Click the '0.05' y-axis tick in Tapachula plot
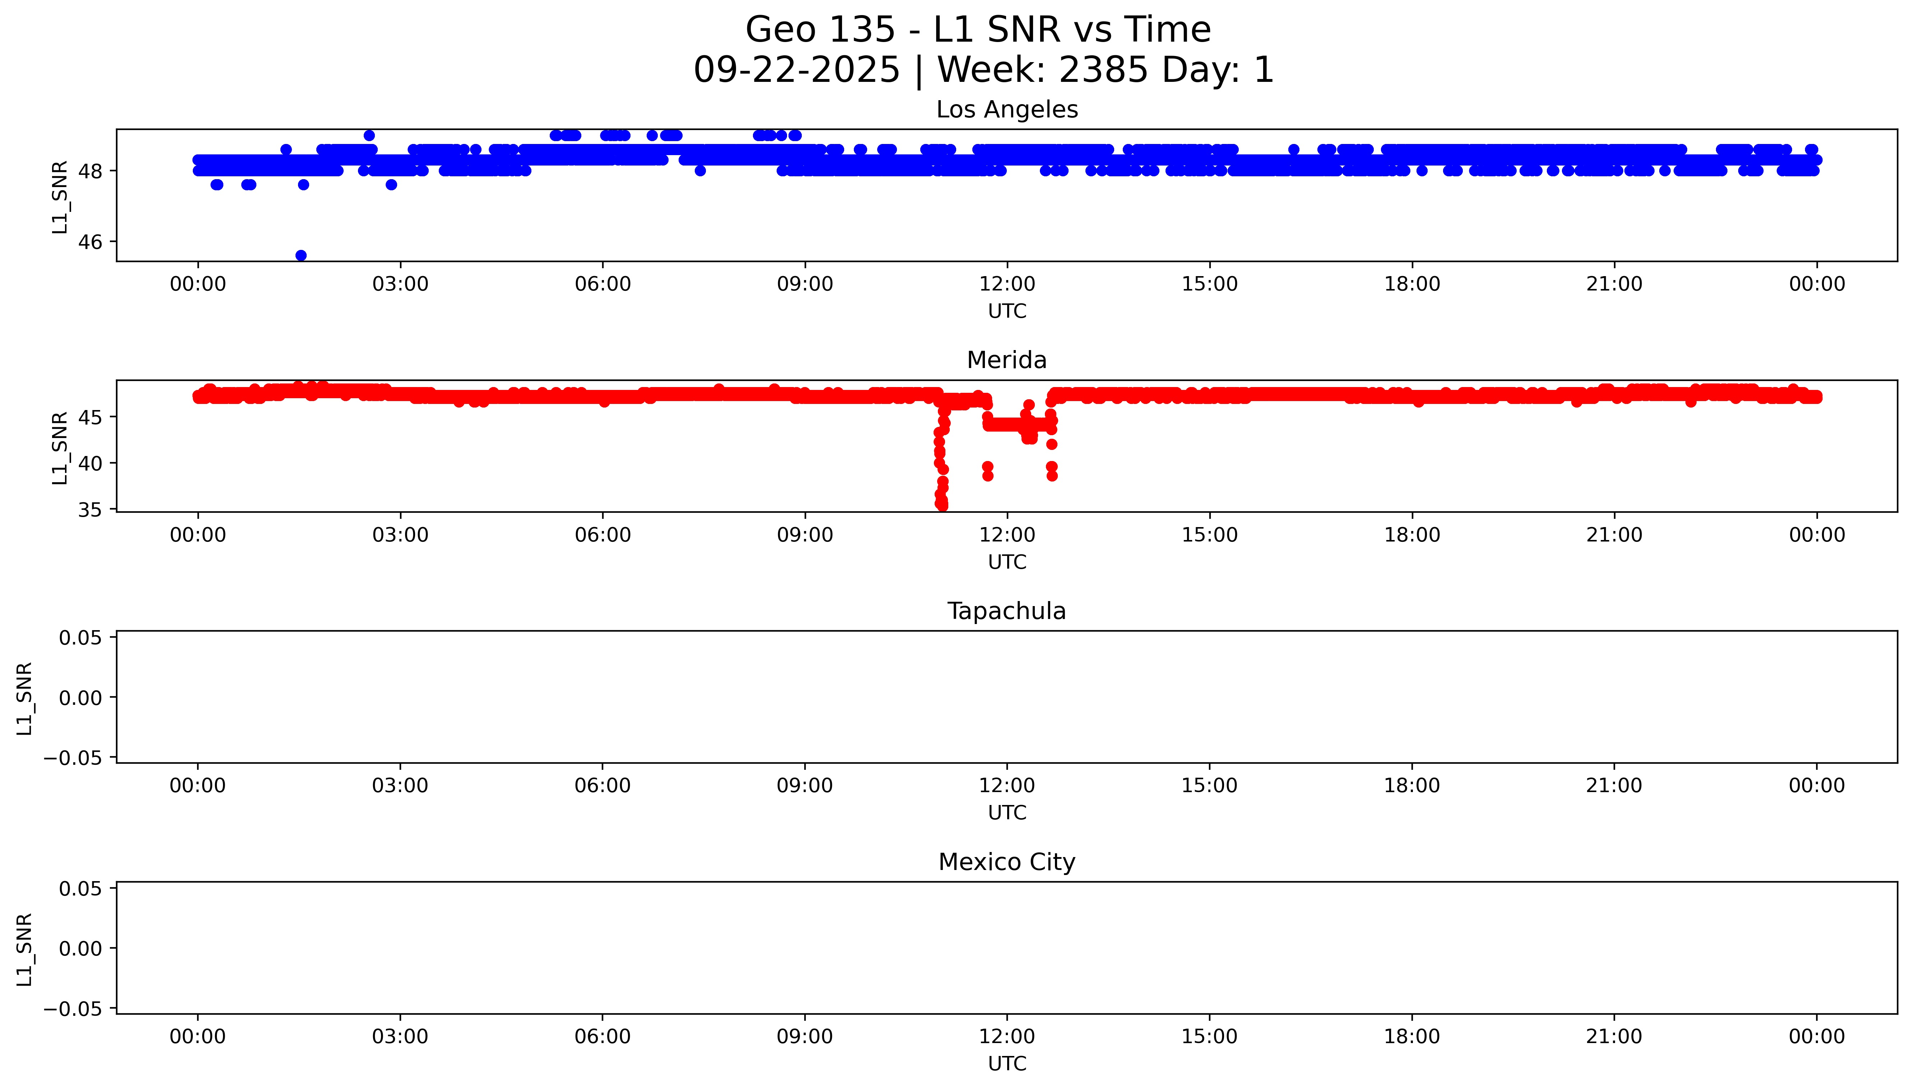The width and height of the screenshot is (1912, 1089). click(x=81, y=638)
